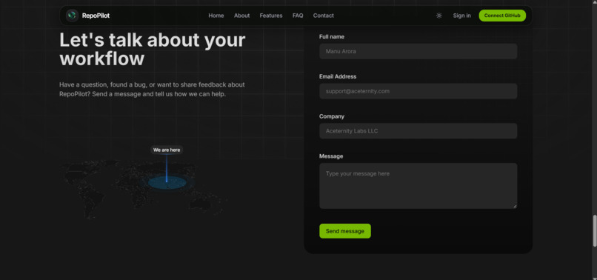Click the Message field label
597x280 pixels.
[x=331, y=156]
